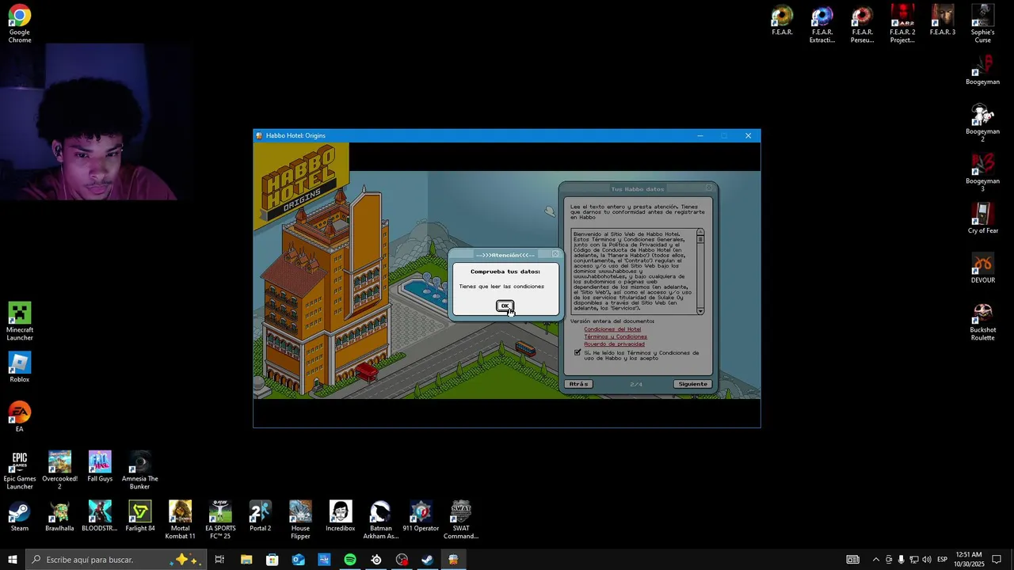Screen dimensions: 1014x570
Task: Select the EA SPORTS FC 25 icon
Action: tap(220, 519)
